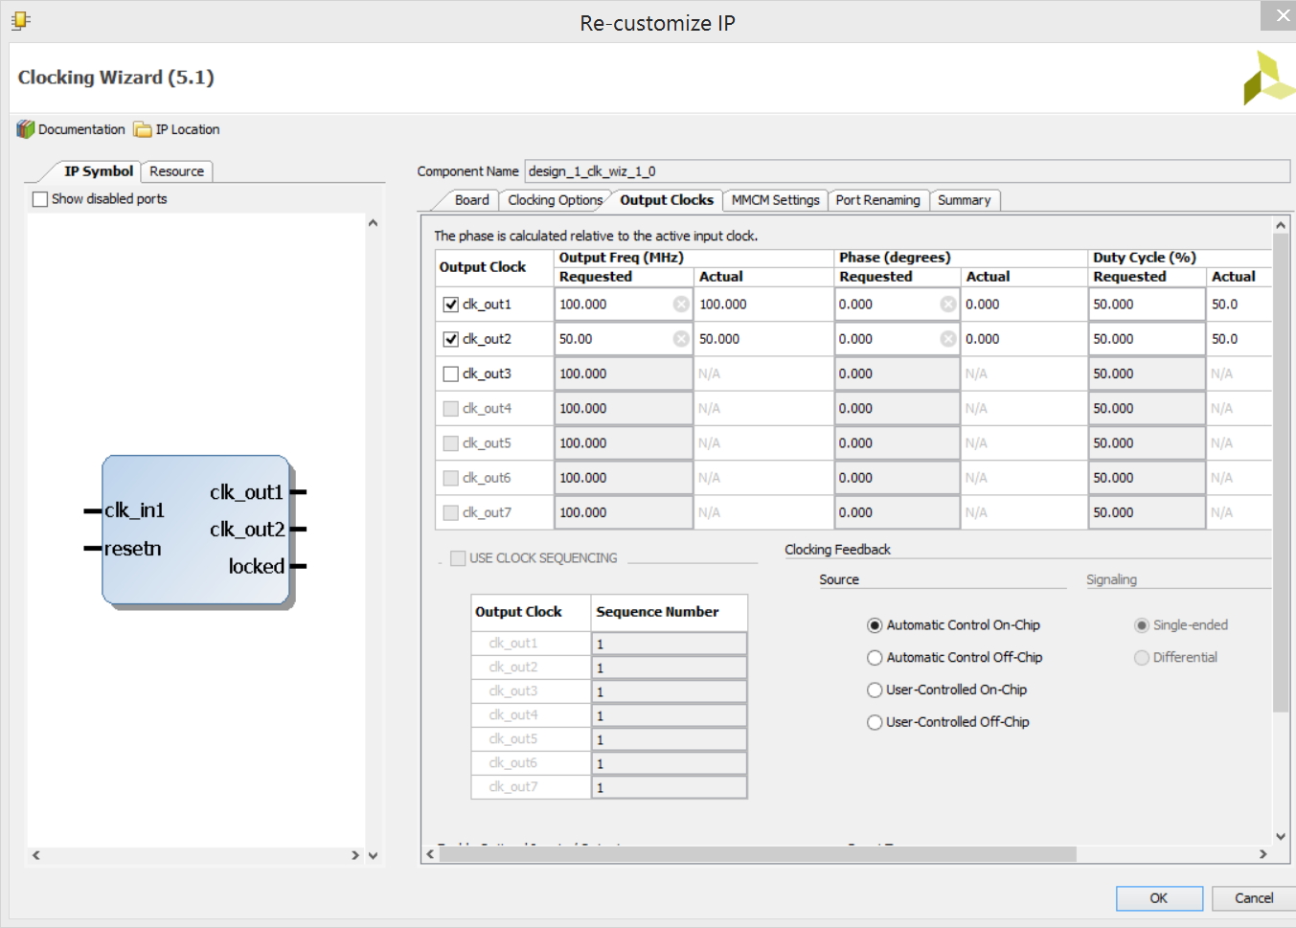This screenshot has width=1296, height=928.
Task: Clear the clk_out2 requested frequency field
Action: coord(681,339)
